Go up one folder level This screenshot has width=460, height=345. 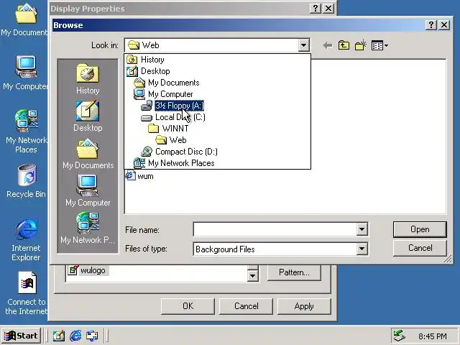pyautogui.click(x=344, y=45)
